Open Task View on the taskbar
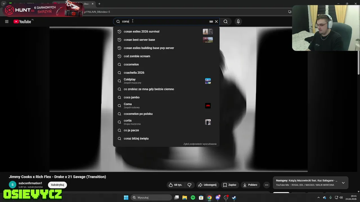Viewport: 360px width, 202px height. [x=177, y=198]
